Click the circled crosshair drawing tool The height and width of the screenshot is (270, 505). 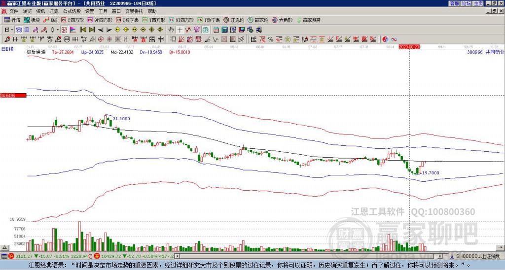[101, 39]
